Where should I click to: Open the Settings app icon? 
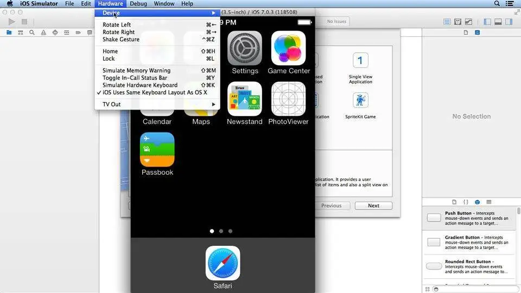[245, 48]
